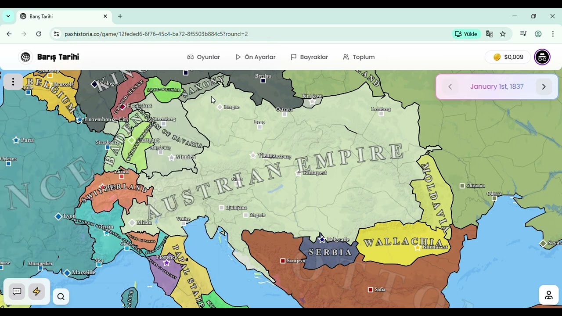Select the Milan city marker
The image size is (562, 316).
tap(132, 223)
